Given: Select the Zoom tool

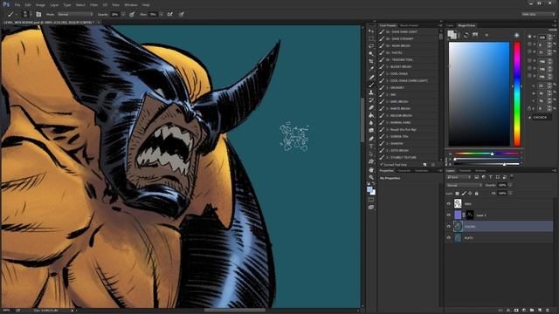Looking at the screenshot, I should [x=371, y=177].
